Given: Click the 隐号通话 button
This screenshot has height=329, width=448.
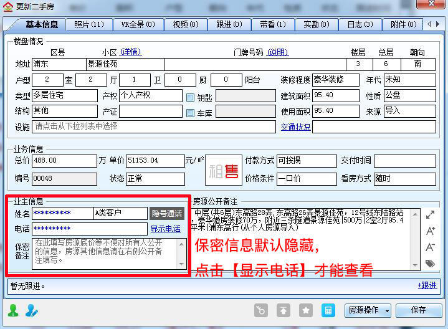Looking at the screenshot, I should pos(167,213).
